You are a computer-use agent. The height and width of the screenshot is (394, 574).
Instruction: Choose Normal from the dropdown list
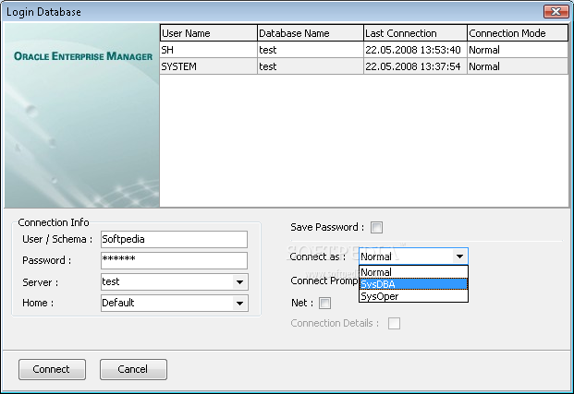[x=413, y=272]
